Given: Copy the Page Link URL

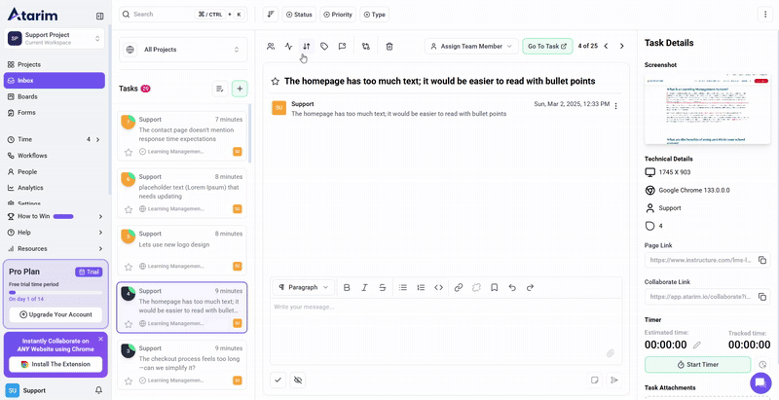Looking at the screenshot, I should 762,260.
